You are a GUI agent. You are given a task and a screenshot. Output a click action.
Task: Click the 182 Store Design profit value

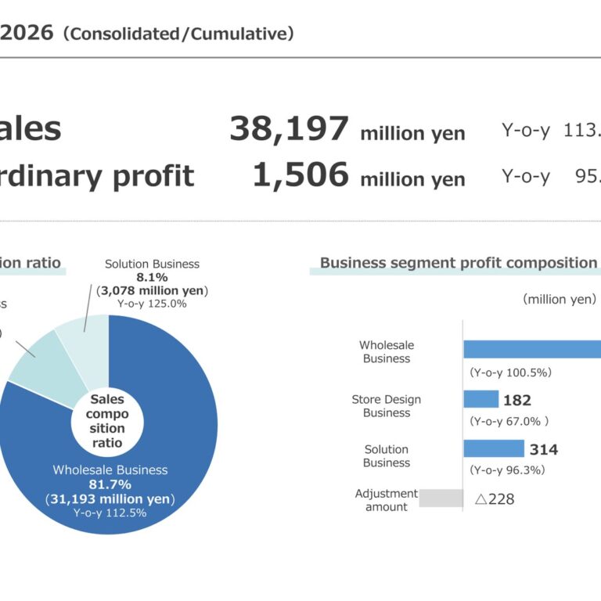pyautogui.click(x=517, y=401)
